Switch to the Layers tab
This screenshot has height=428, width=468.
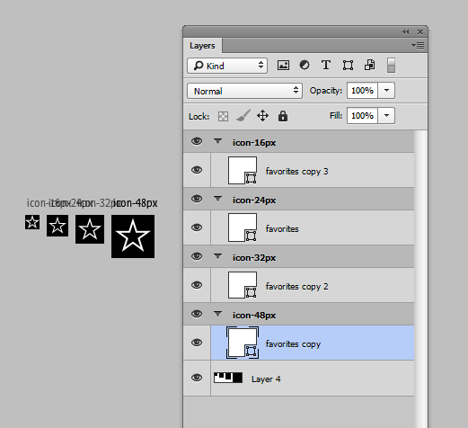tap(202, 46)
